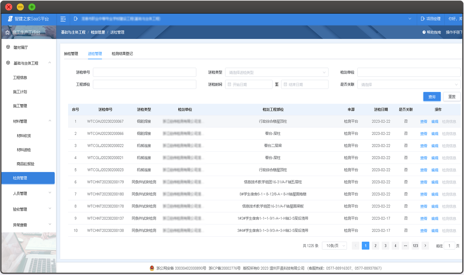Edit record WTCHNT20230200180
The width and height of the screenshot is (464, 275).
(x=435, y=194)
